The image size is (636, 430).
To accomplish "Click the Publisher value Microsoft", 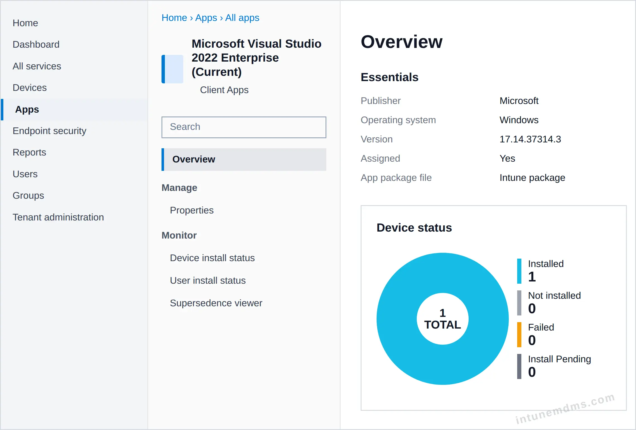I will point(519,101).
